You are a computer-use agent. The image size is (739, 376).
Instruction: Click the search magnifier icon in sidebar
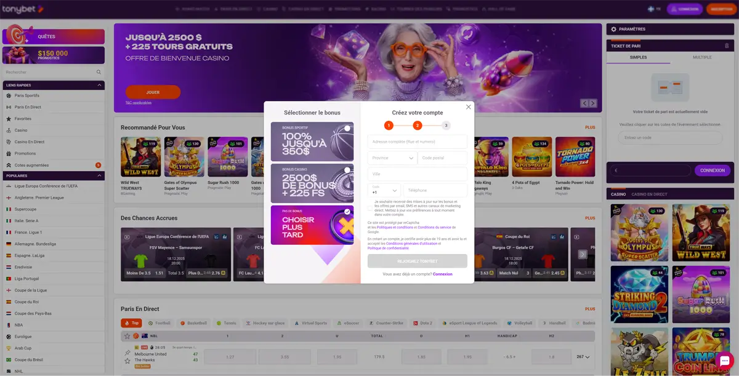pos(99,72)
